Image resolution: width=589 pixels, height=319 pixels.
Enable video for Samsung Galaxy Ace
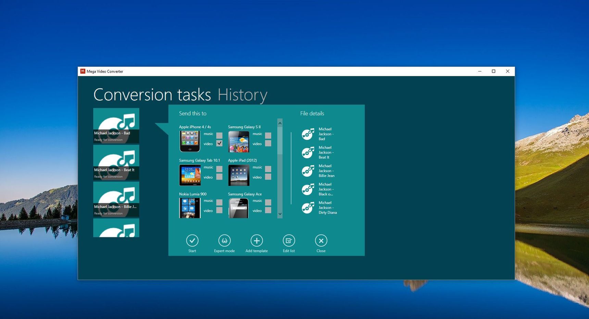click(268, 210)
